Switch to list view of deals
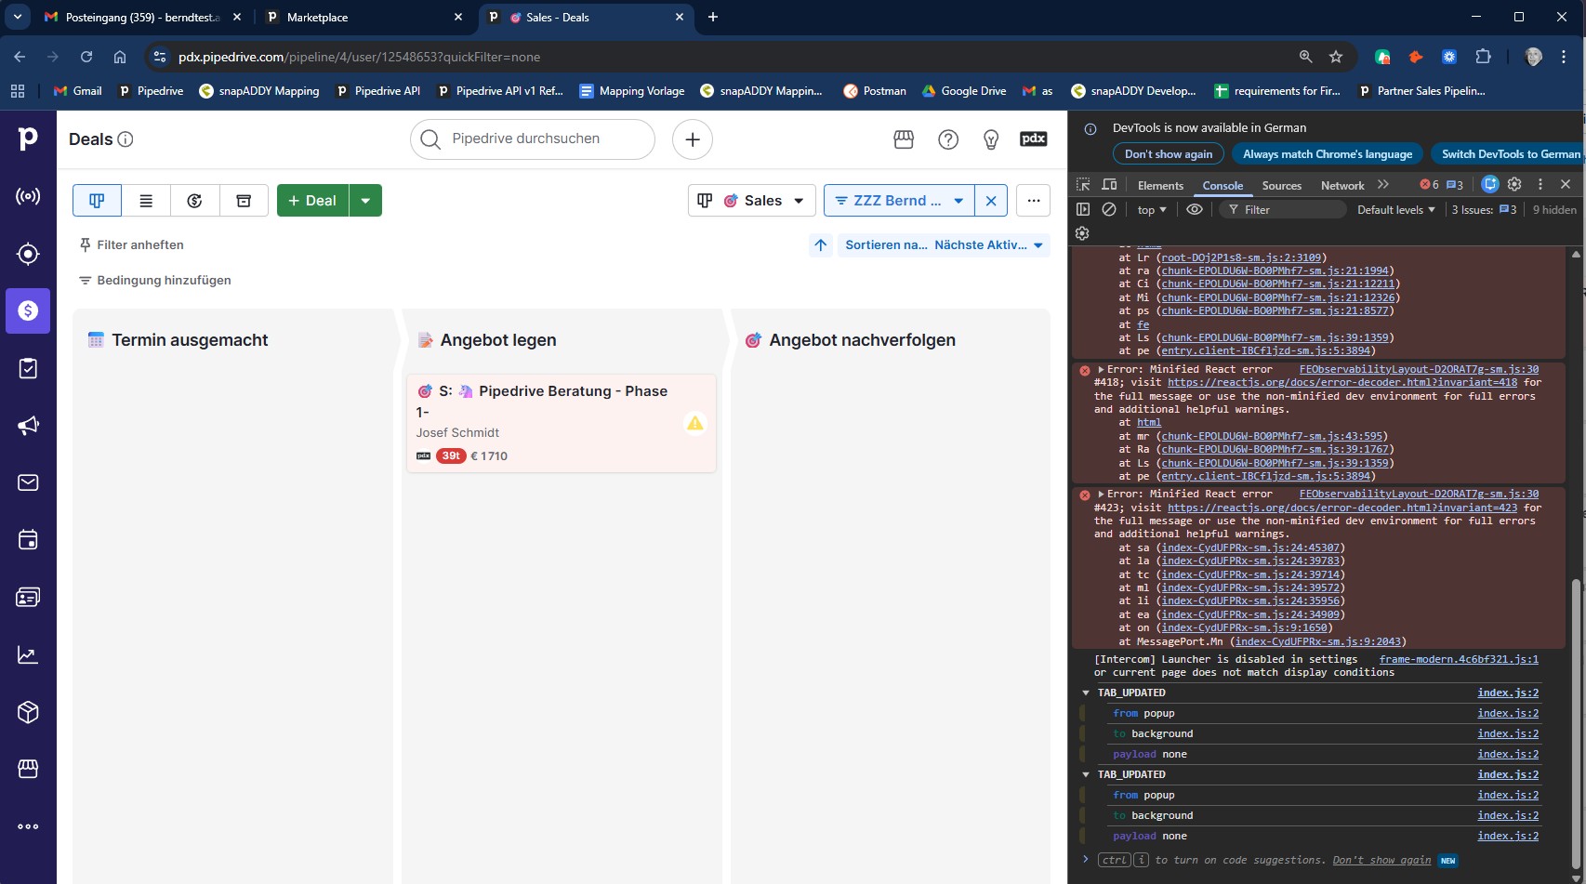1586x884 pixels. coord(146,200)
